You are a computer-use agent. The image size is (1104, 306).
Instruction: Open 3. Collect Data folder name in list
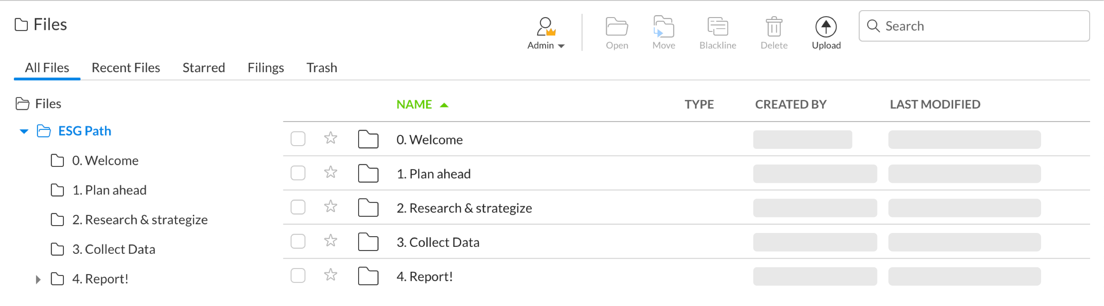pyautogui.click(x=438, y=242)
